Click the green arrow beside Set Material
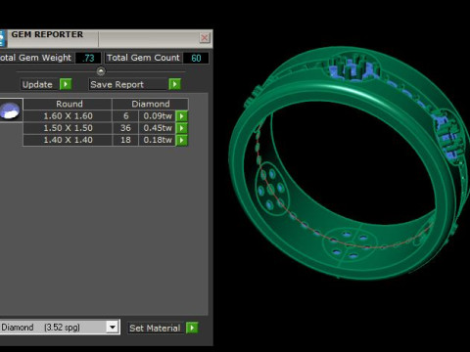The height and width of the screenshot is (352, 470). tap(192, 328)
